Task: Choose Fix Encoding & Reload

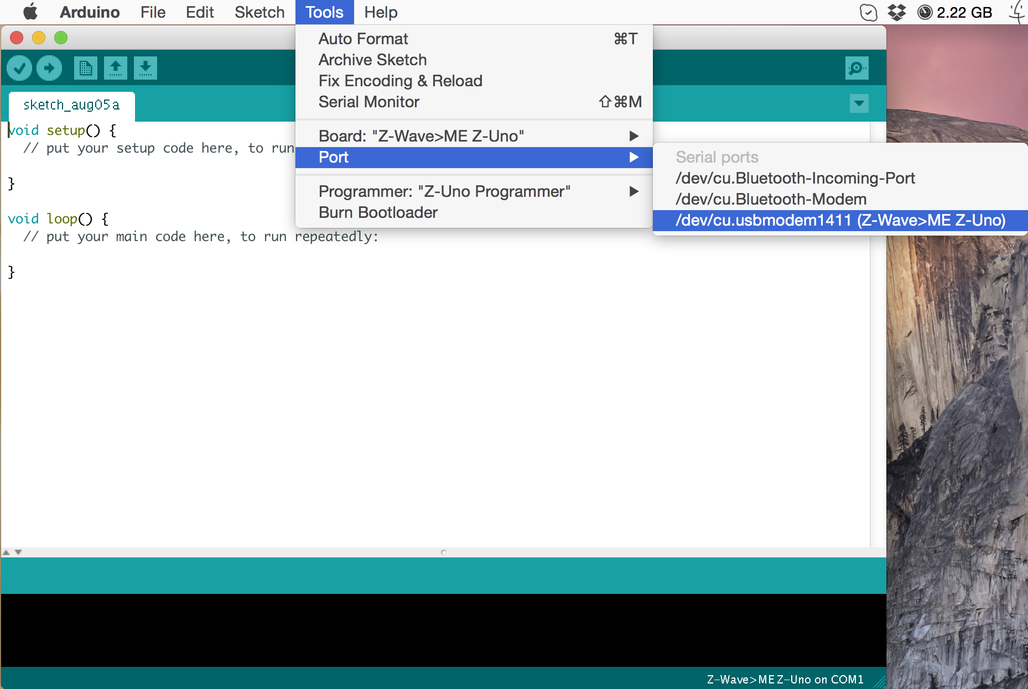Action: click(x=474, y=81)
